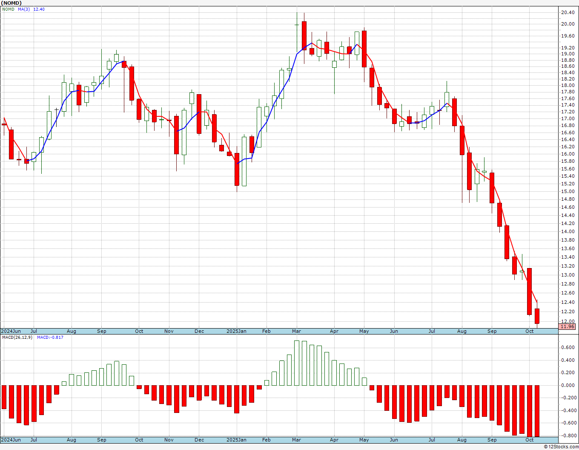Select Mar label on price chart time axis
Viewport: 579px width, 450px height.
[x=296, y=331]
